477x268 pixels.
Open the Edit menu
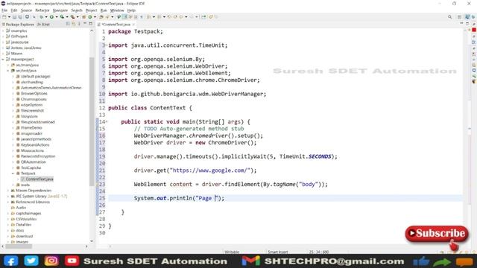tap(14, 10)
